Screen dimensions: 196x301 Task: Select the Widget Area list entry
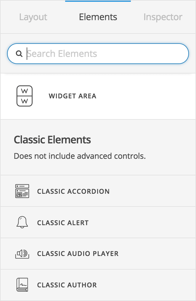pos(72,96)
